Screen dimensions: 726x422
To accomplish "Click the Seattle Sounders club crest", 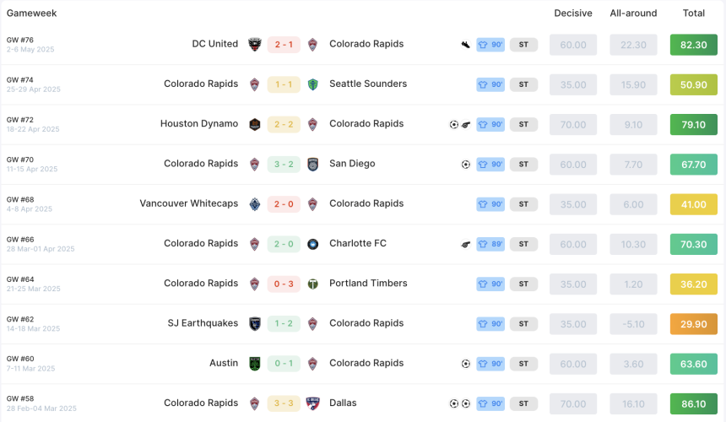I will (313, 84).
